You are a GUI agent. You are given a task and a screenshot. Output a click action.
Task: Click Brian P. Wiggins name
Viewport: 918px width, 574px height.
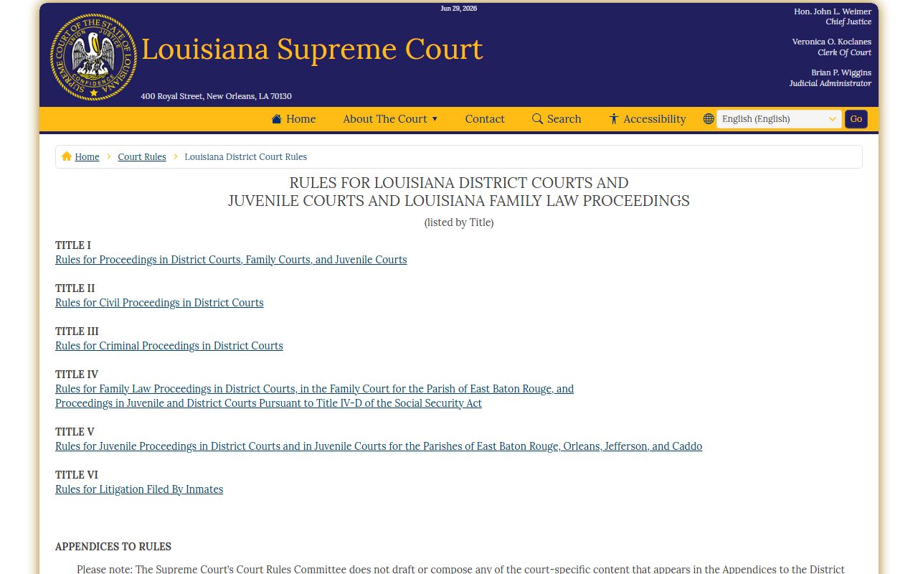(841, 72)
